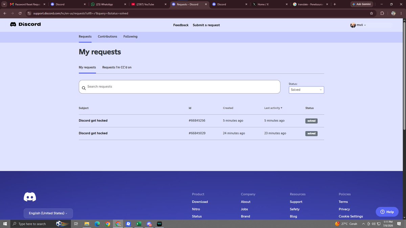Click the Feedback link in the header
The image size is (406, 228).
click(181, 25)
